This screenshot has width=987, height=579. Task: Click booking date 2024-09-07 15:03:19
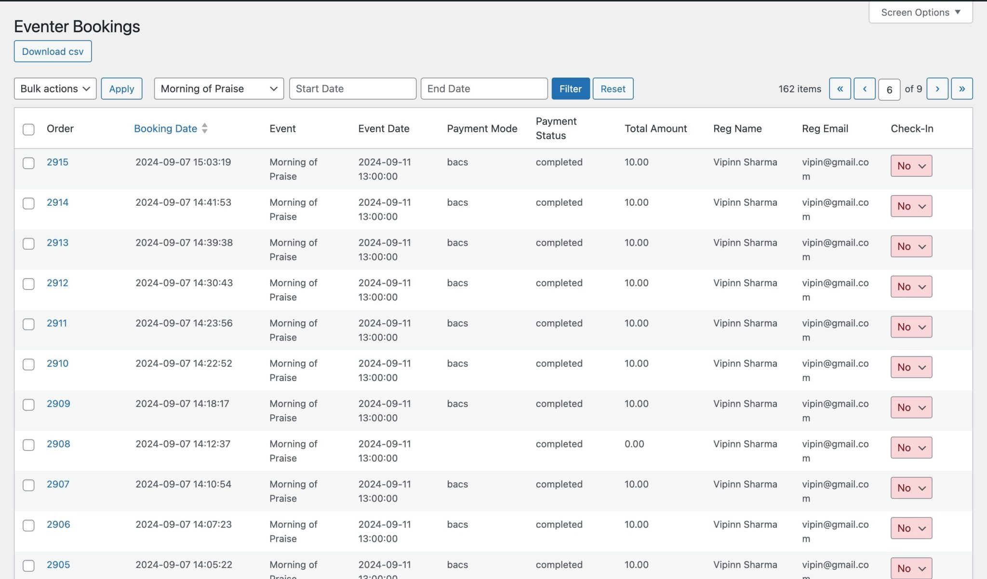point(183,162)
